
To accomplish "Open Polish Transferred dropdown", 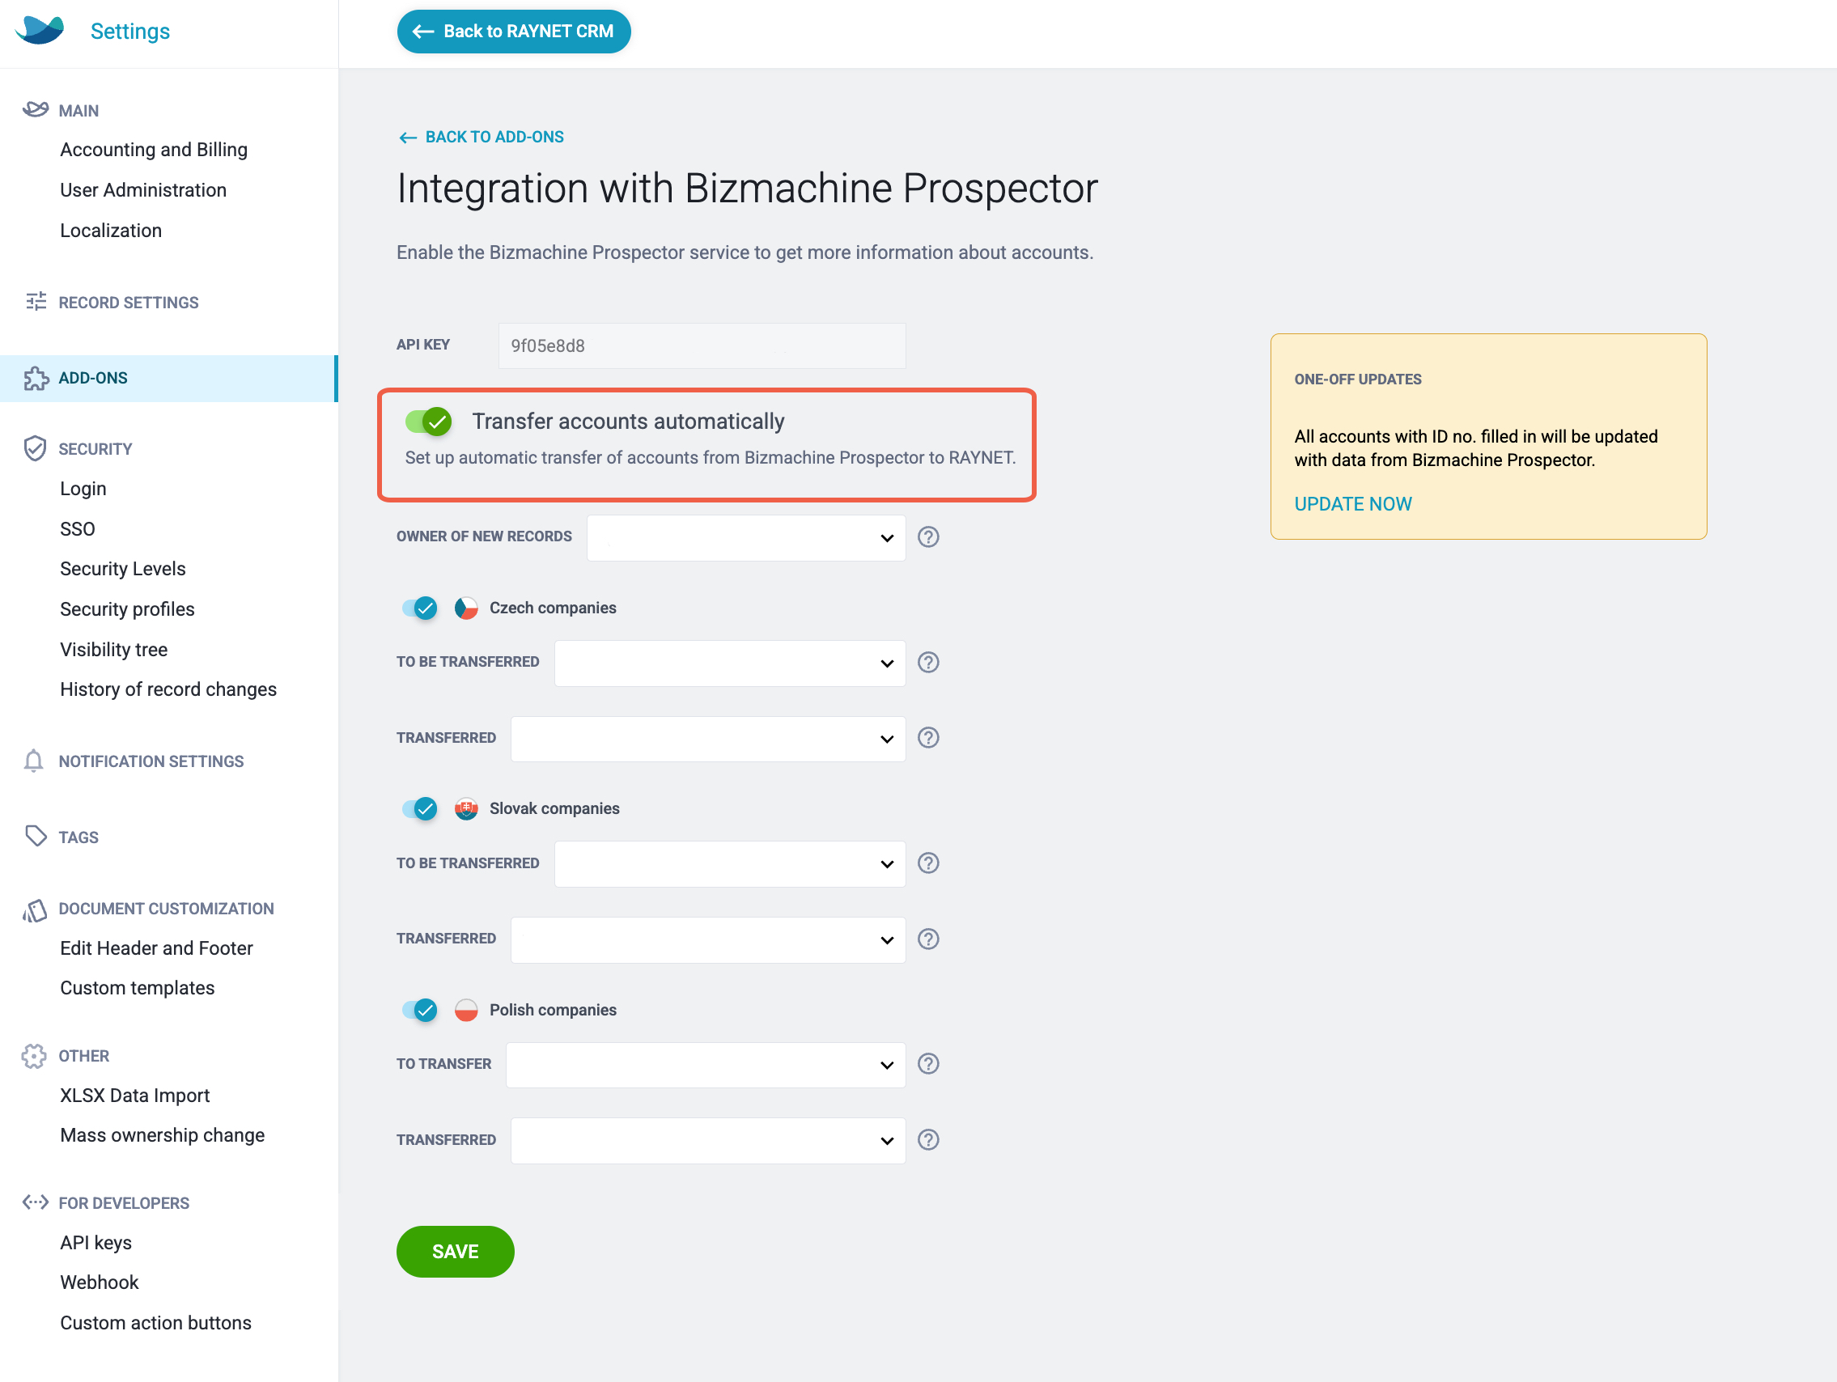I will coord(708,1140).
